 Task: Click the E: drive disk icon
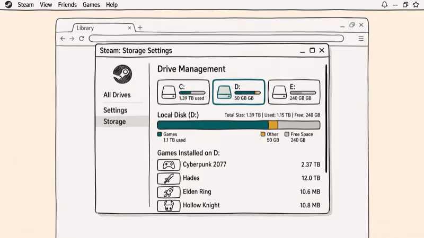pos(279,92)
